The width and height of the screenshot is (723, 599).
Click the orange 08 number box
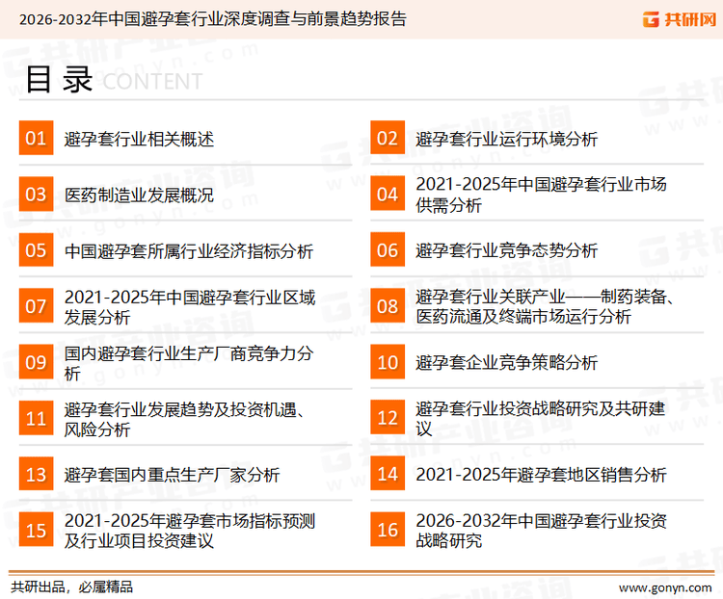(x=388, y=306)
